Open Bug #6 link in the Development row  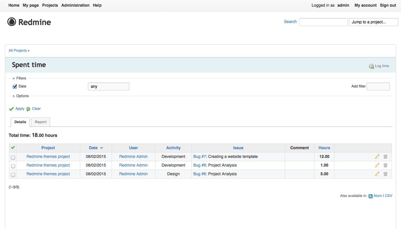point(199,165)
